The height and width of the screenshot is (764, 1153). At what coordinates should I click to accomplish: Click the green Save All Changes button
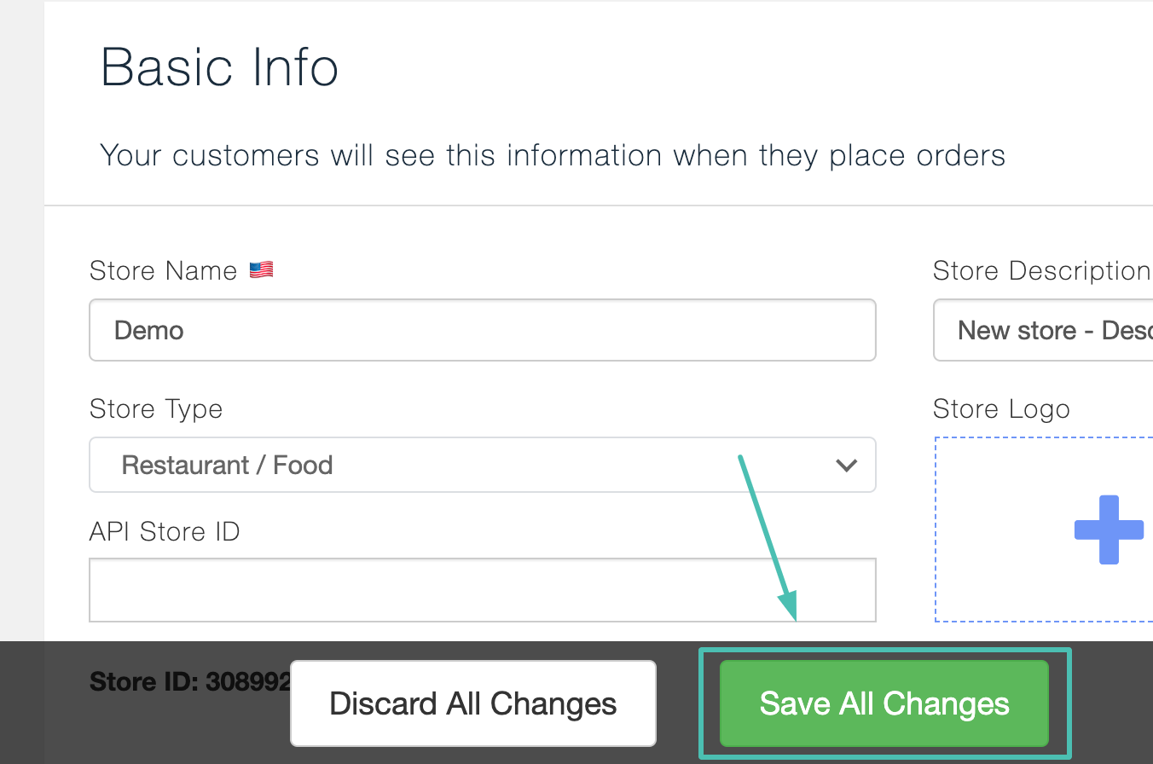(x=884, y=703)
